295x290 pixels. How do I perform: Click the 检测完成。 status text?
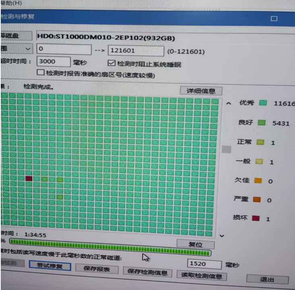pyautogui.click(x=38, y=87)
